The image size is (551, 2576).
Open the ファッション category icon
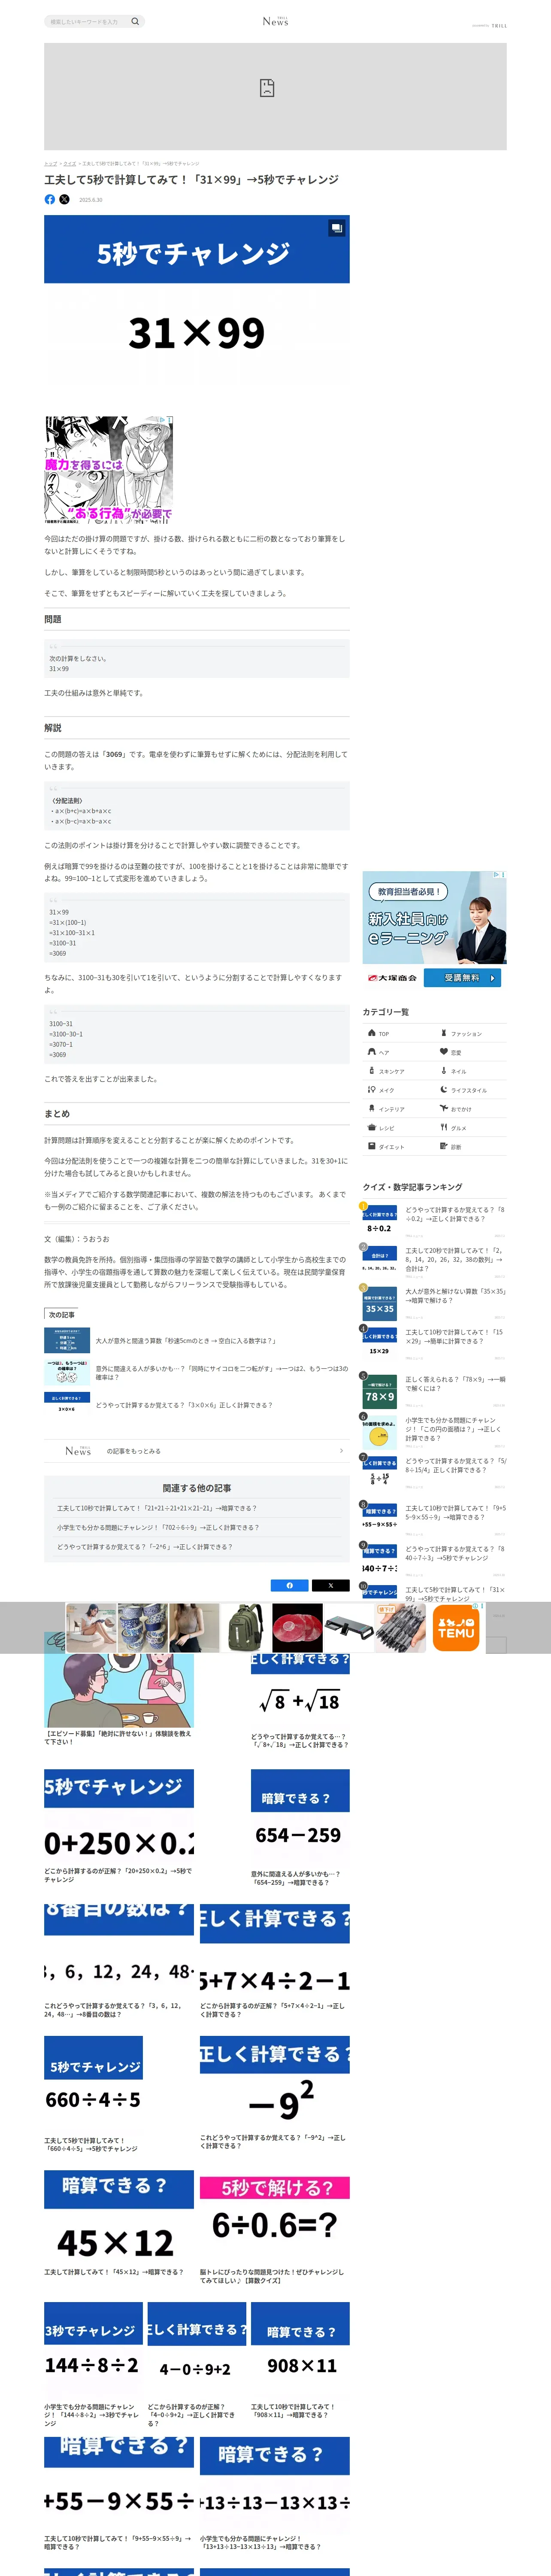tap(444, 1032)
